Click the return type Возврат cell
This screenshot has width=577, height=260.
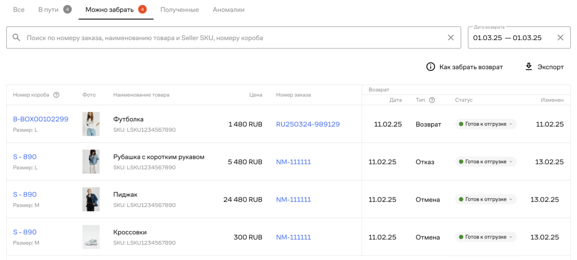click(x=428, y=124)
